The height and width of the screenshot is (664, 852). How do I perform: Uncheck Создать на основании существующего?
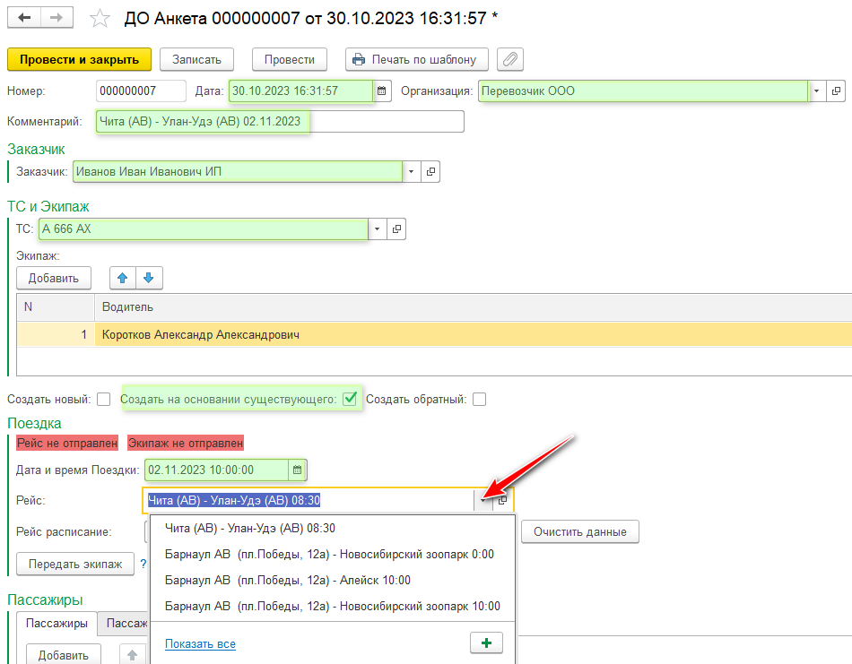click(350, 399)
